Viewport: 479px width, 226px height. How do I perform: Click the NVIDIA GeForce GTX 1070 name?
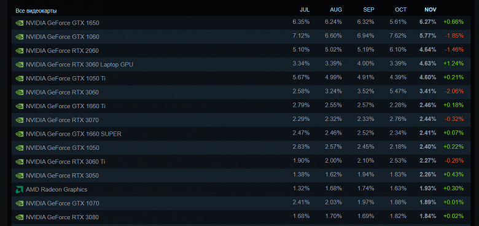pyautogui.click(x=63, y=203)
